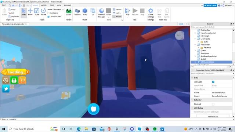
Task: Toggle the Collisions checkbox
Action: (x=48, y=13)
